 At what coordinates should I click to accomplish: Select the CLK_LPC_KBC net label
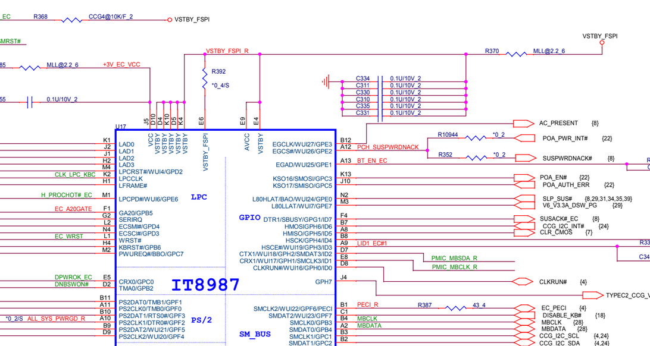pos(75,175)
